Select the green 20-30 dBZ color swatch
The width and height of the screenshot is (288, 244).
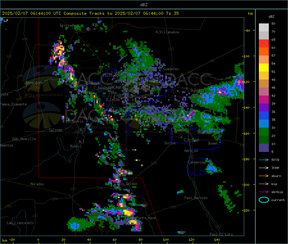click(x=264, y=131)
